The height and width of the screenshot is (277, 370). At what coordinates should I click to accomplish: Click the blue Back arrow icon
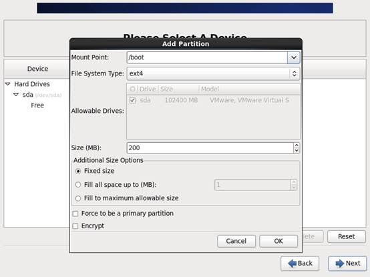293,263
